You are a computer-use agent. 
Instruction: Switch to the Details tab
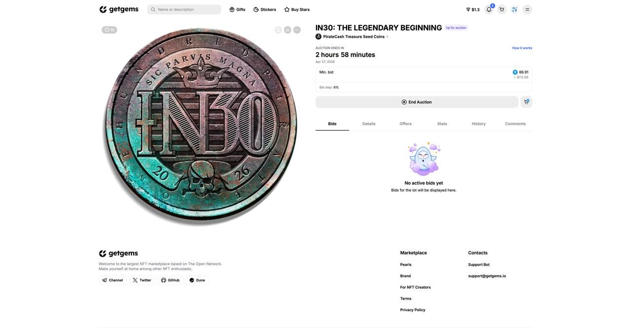(x=369, y=124)
